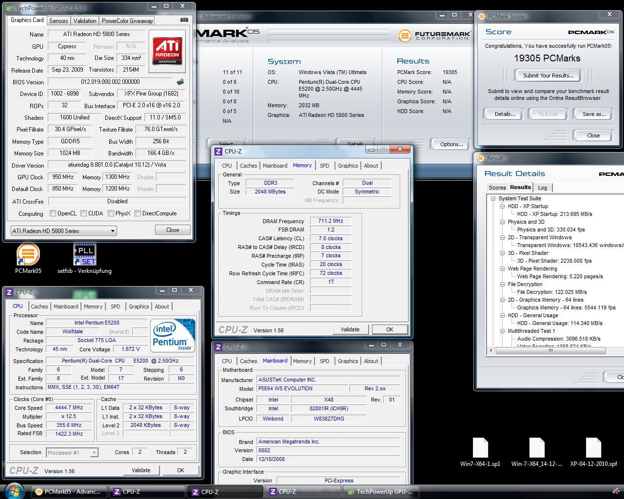Collapse the 3D - Pixel Shader node

[502, 253]
